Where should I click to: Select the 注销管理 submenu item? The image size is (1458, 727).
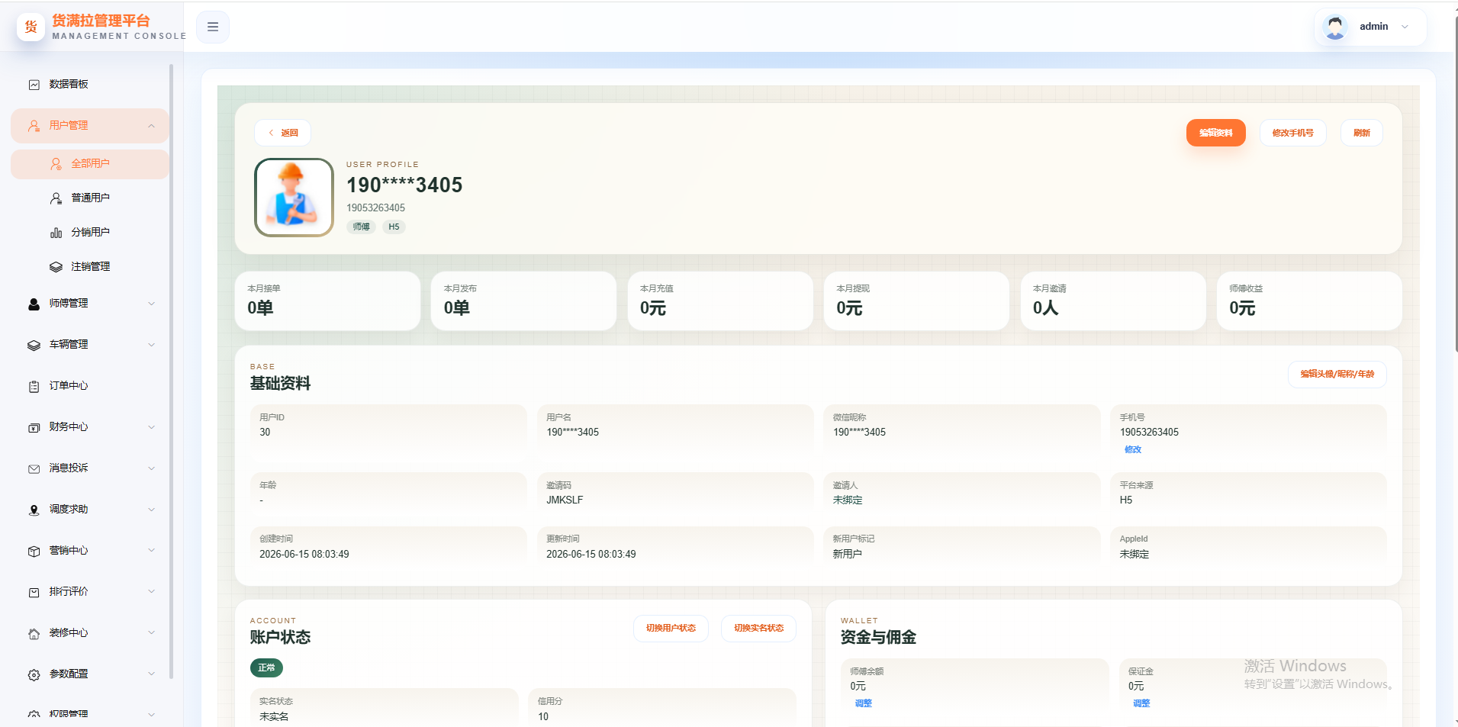(x=90, y=267)
